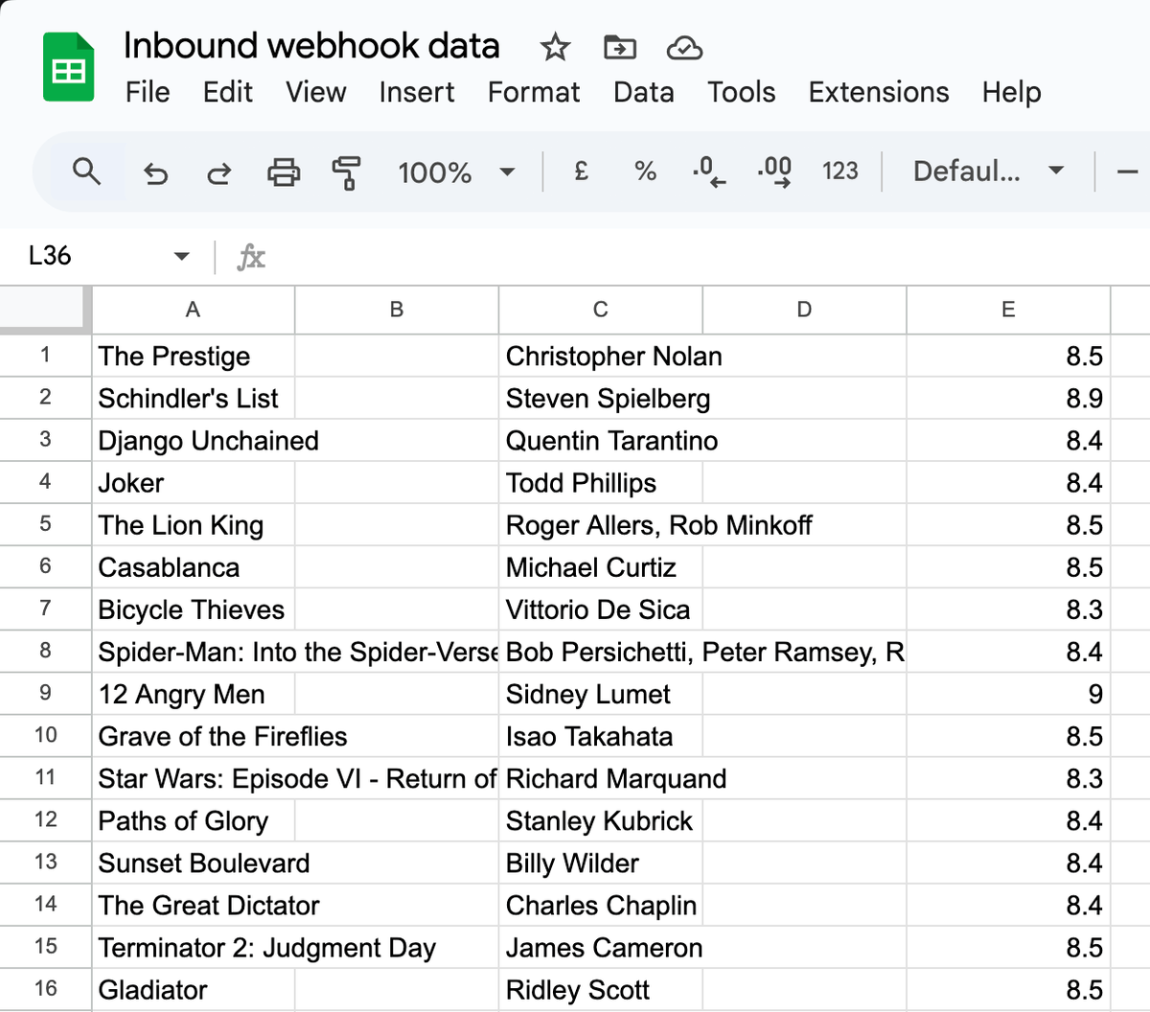Viewport: 1150px width, 1012px height.
Task: Click the Undo icon
Action: tap(156, 172)
